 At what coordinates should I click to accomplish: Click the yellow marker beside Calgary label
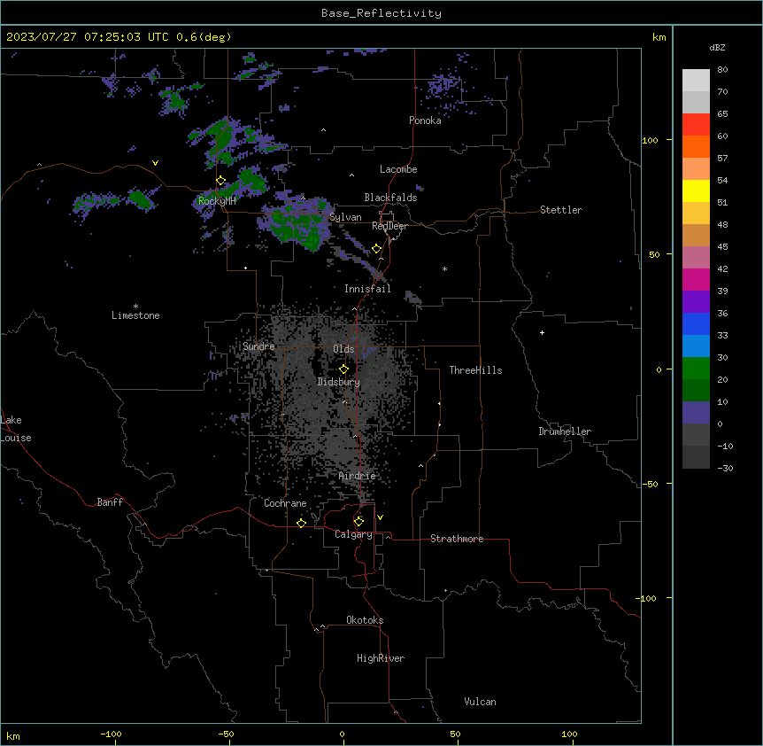point(358,522)
